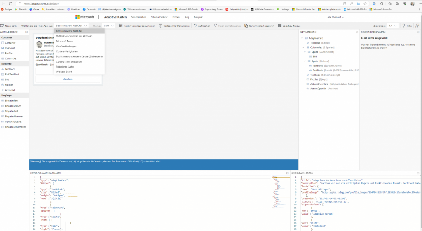Choose Bot Framework WebChat in dropdown list
422x231 pixels.
click(79, 31)
